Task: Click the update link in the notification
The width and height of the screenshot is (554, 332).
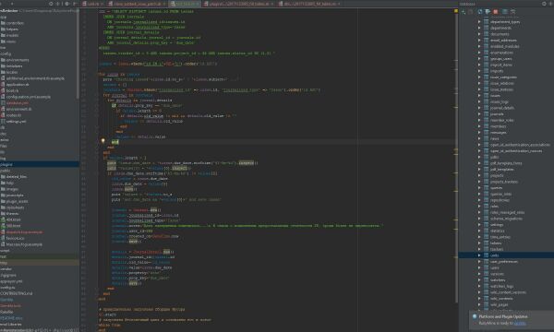Action: (520, 323)
